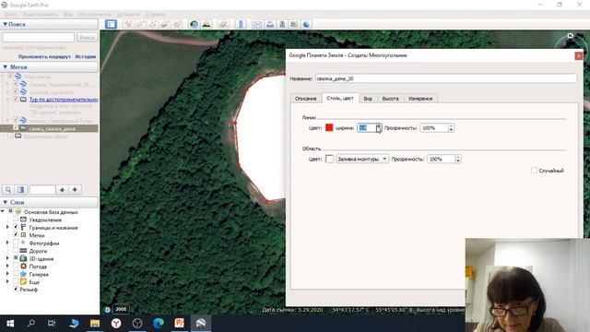The height and width of the screenshot is (332, 590).
Task: Toggle the 3D-здания layer checkbox
Action: pyautogui.click(x=16, y=258)
